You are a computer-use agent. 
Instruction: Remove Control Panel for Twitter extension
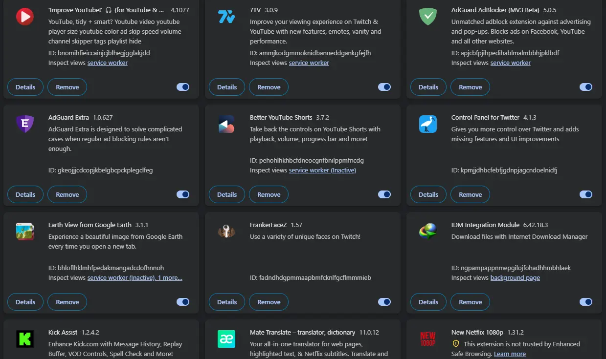pos(470,194)
